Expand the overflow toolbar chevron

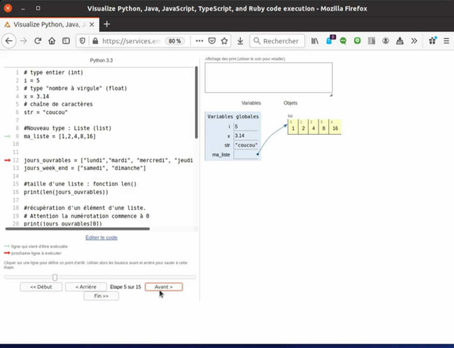[x=414, y=41]
